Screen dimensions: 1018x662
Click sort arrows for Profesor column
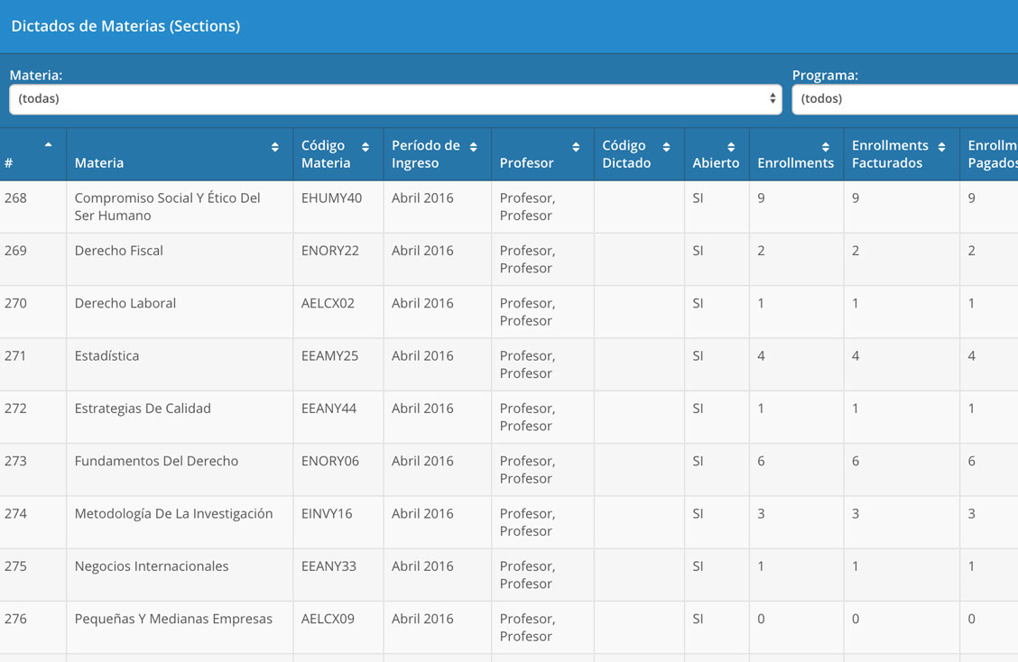(x=576, y=147)
